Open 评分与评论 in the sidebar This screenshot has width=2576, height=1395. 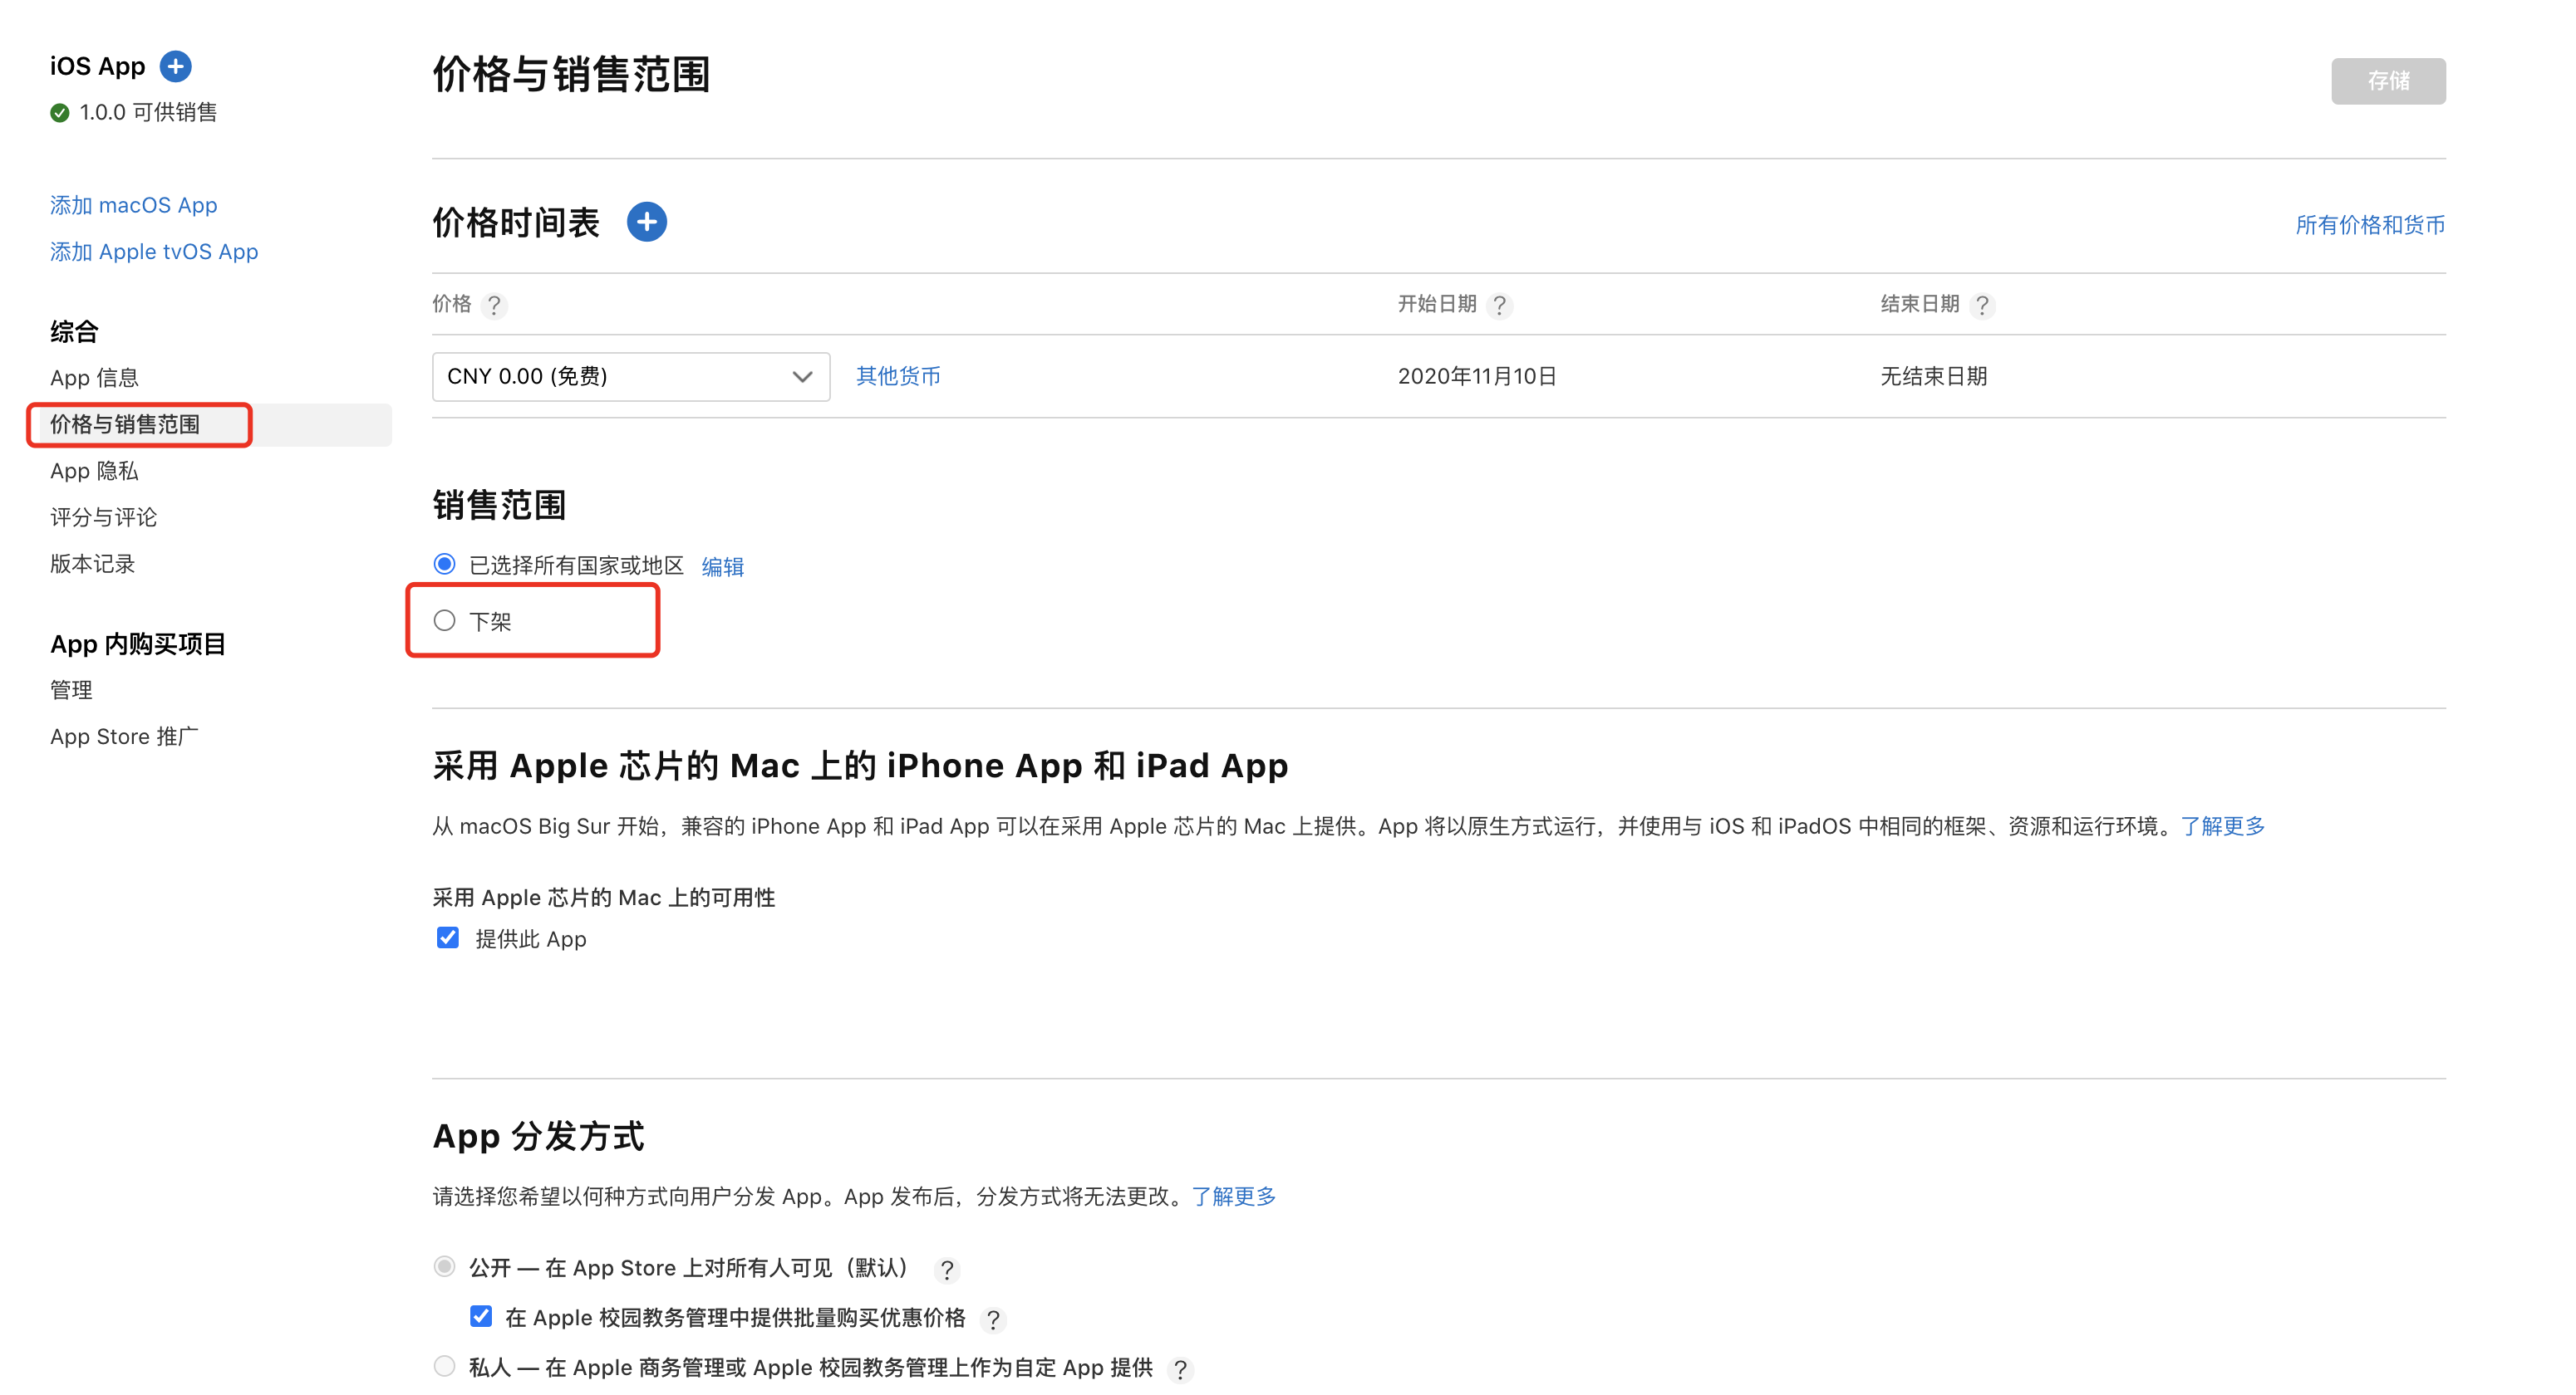(104, 517)
